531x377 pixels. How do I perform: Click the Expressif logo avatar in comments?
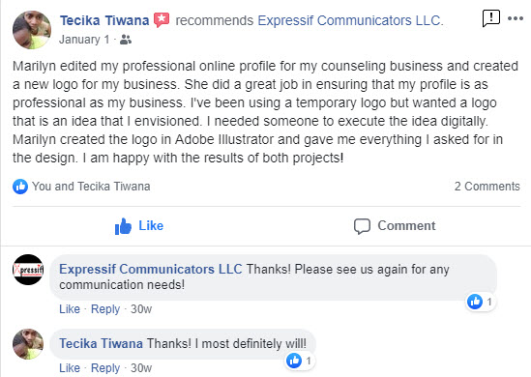[x=28, y=270]
